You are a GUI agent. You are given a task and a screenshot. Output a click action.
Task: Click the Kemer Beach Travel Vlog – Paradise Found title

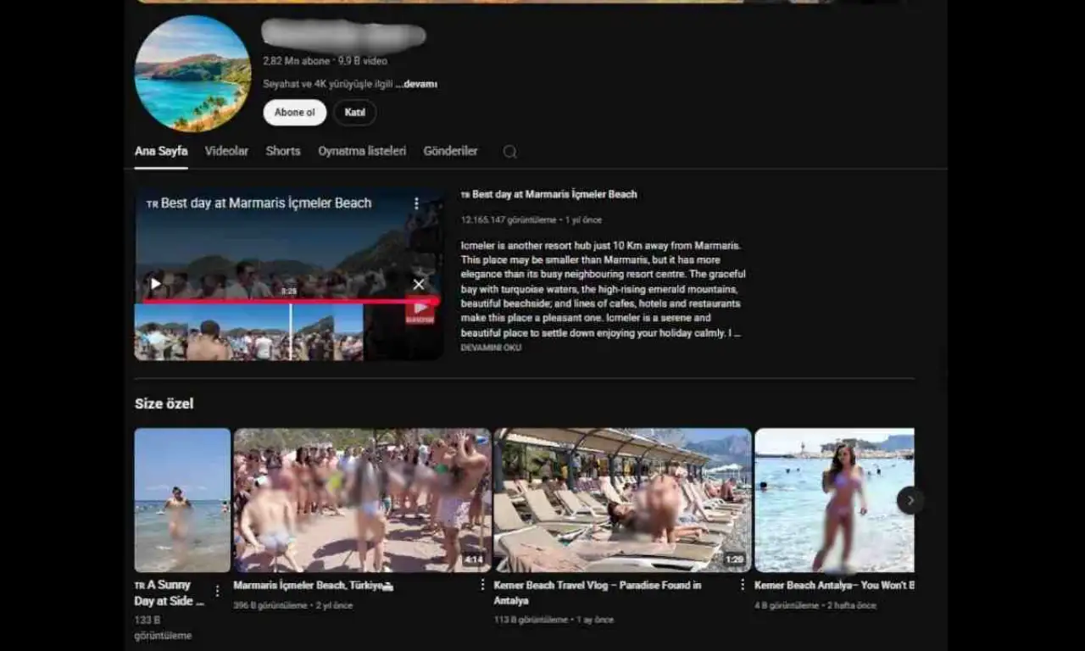coord(598,593)
